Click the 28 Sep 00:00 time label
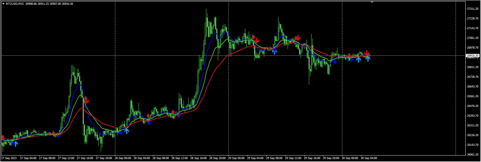The height and width of the screenshot is (162, 481). (x=123, y=158)
